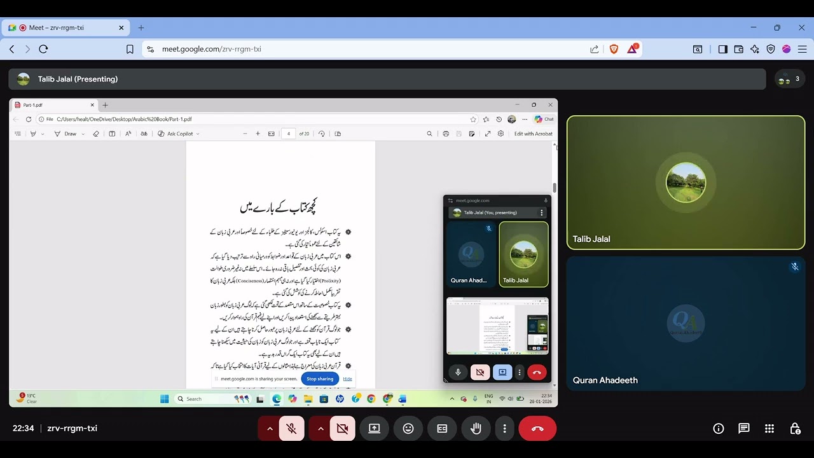
Task: Zoom out PDF with minus button
Action: click(x=245, y=134)
